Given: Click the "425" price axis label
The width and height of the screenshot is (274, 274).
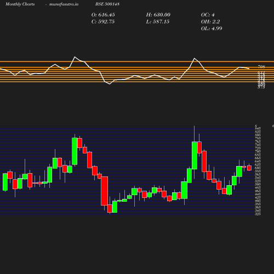Looking at the screenshot, I should click(x=258, y=197).
